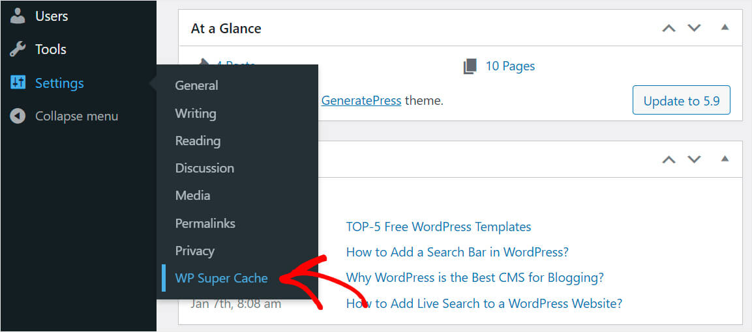The width and height of the screenshot is (752, 332).
Task: Open Media settings
Action: tap(192, 196)
